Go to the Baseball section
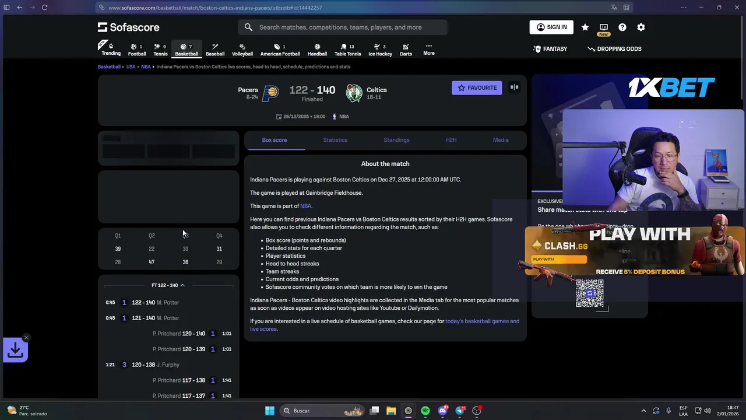This screenshot has width=746, height=420. click(215, 50)
